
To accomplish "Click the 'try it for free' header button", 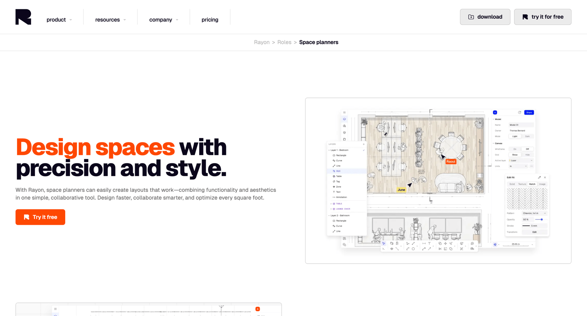I will point(542,17).
